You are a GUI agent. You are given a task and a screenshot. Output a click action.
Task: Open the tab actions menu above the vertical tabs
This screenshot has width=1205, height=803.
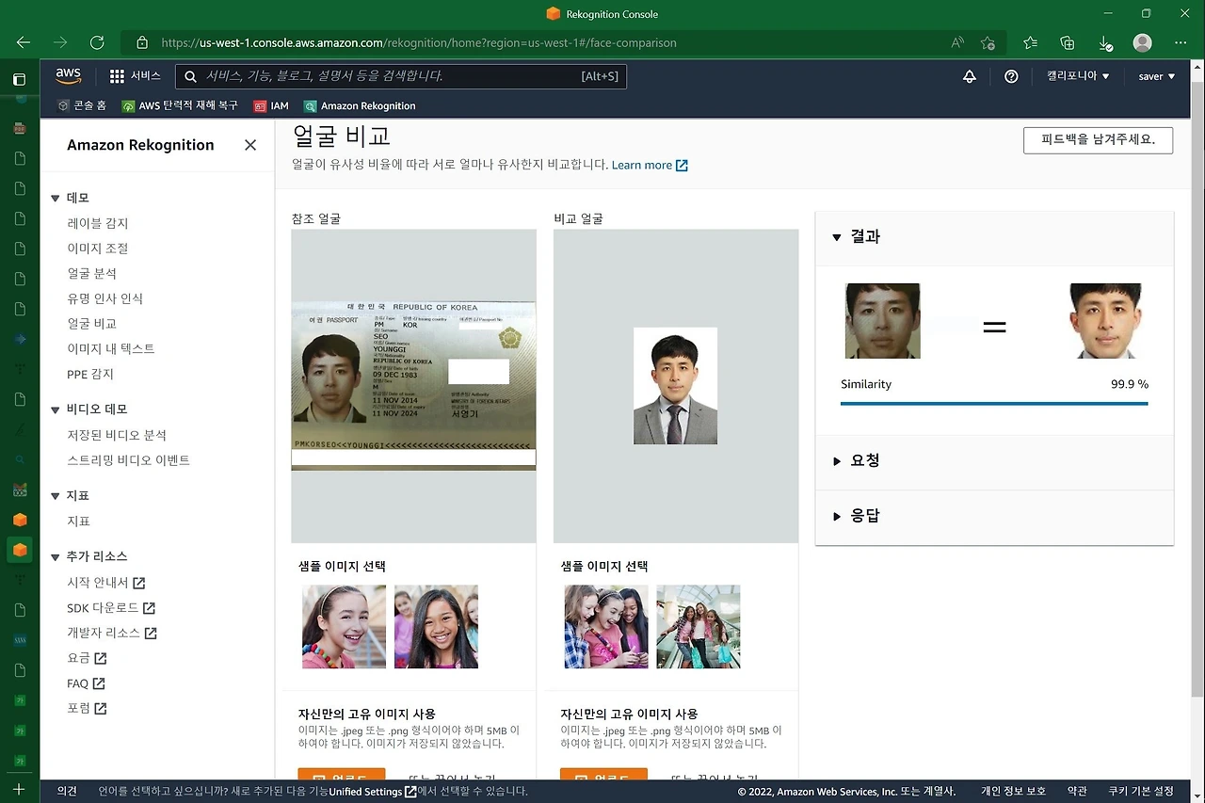[20, 79]
